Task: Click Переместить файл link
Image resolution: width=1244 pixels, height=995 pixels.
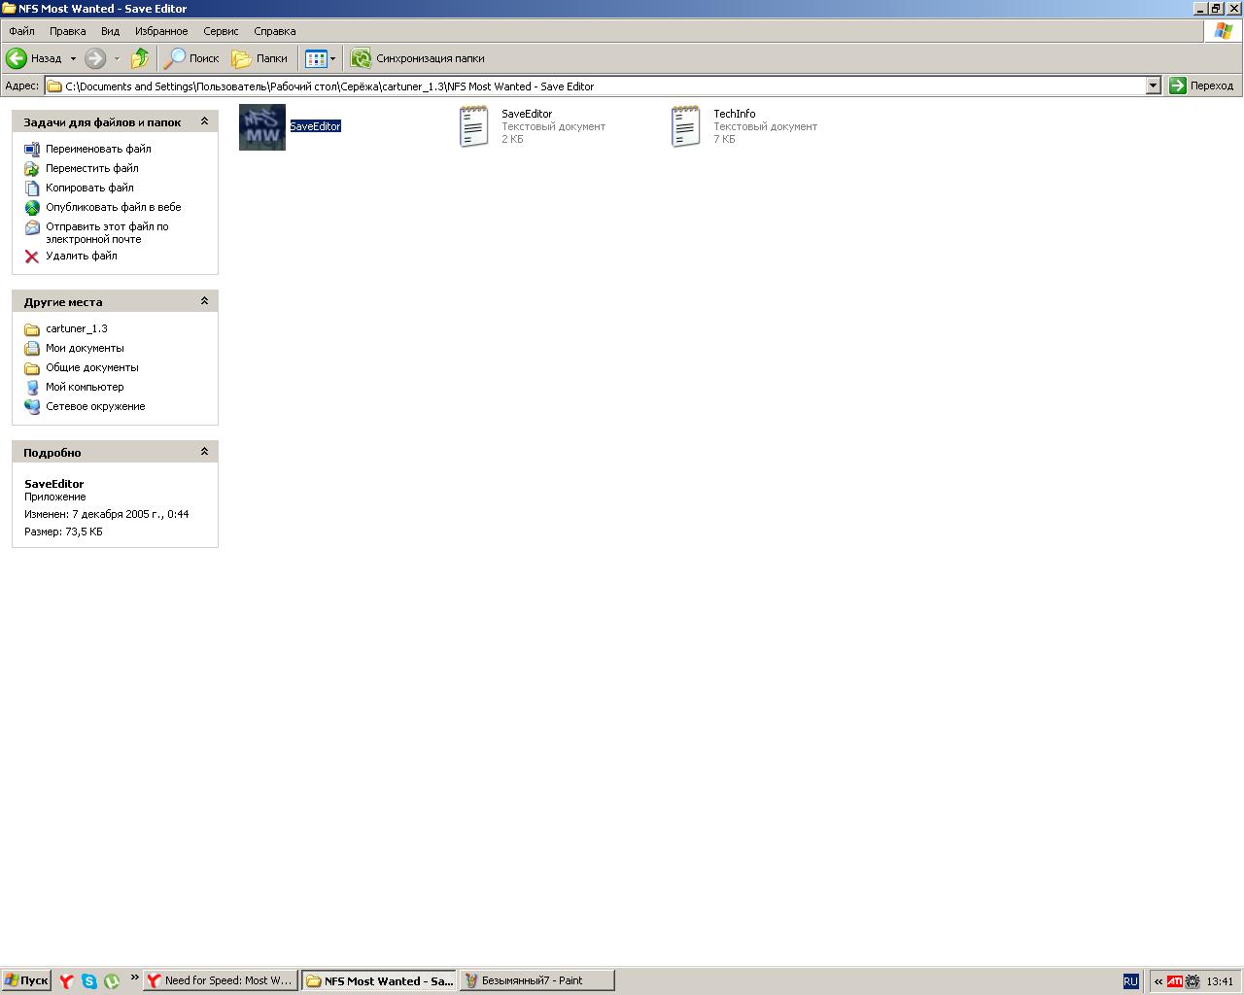Action: tap(92, 168)
